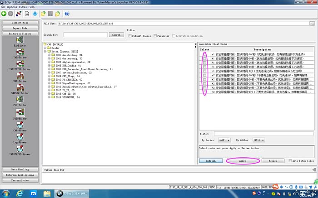Click the Search button
Viewport: 318px width, 198px height.
tap(116, 35)
